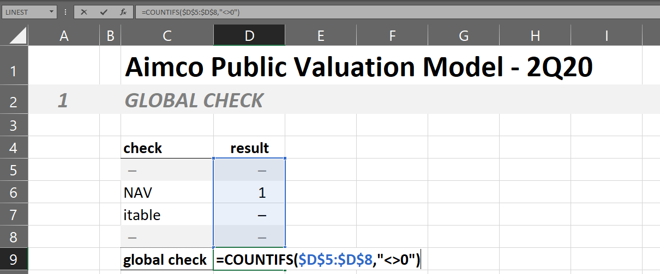Open the Name Box dropdown arrow

[x=51, y=11]
